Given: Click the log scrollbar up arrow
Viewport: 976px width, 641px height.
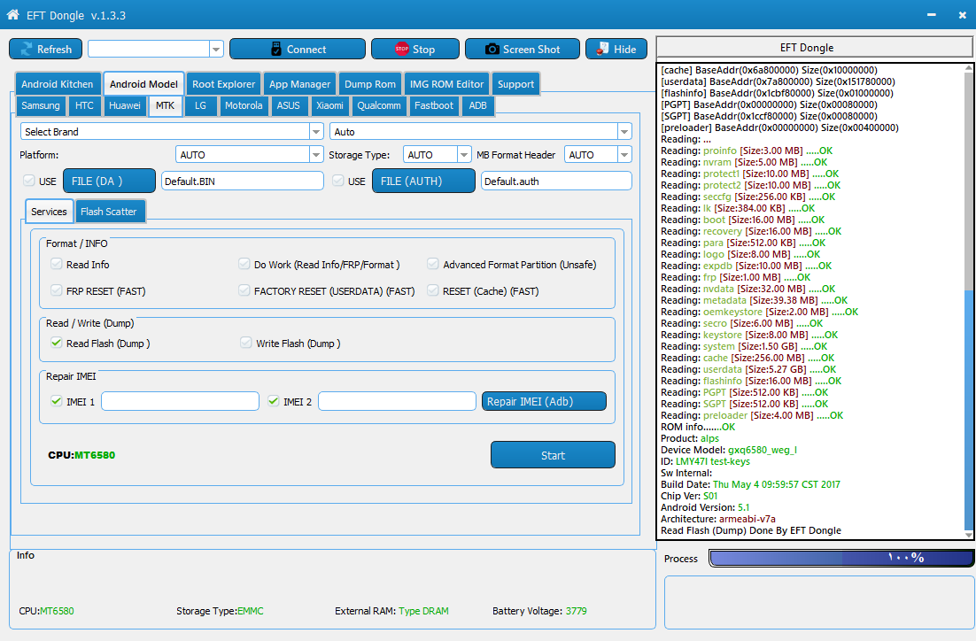Looking at the screenshot, I should pyautogui.click(x=969, y=68).
